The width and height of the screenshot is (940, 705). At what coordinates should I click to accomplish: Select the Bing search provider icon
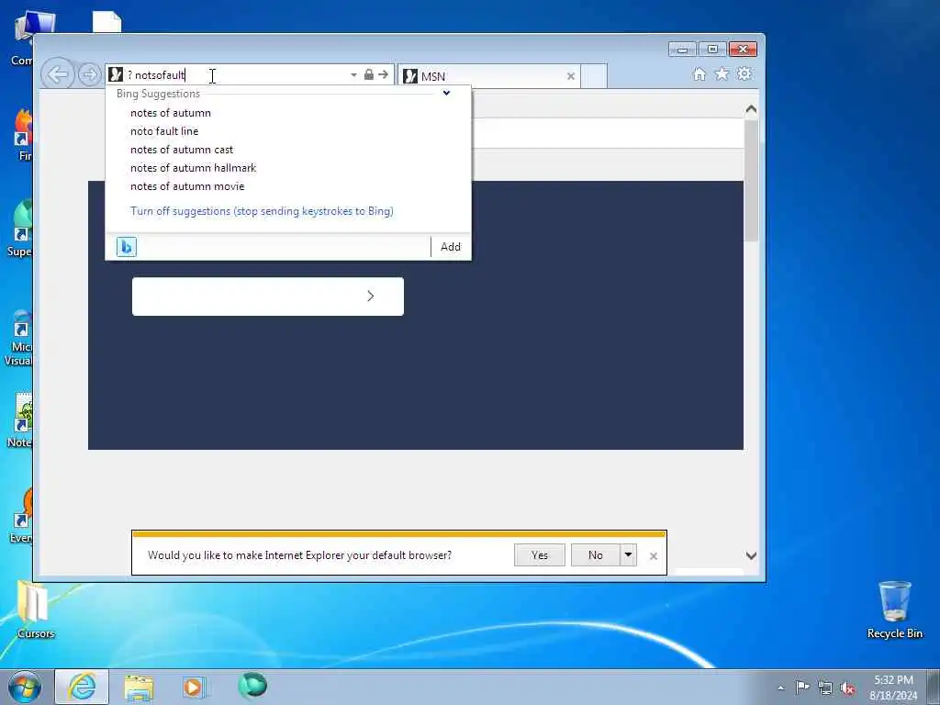tap(127, 247)
